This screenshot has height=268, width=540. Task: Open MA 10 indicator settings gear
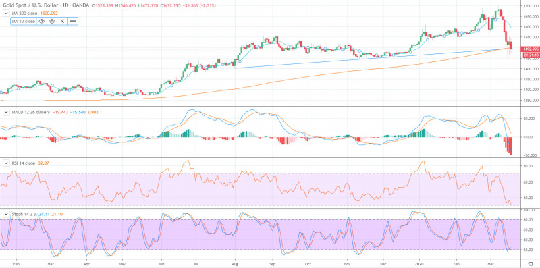52,21
